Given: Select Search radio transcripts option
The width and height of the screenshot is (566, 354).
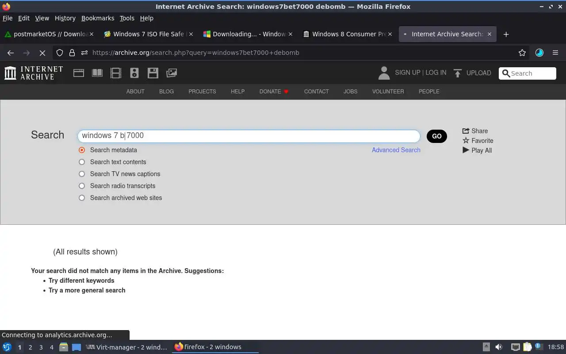Looking at the screenshot, I should click(x=82, y=186).
